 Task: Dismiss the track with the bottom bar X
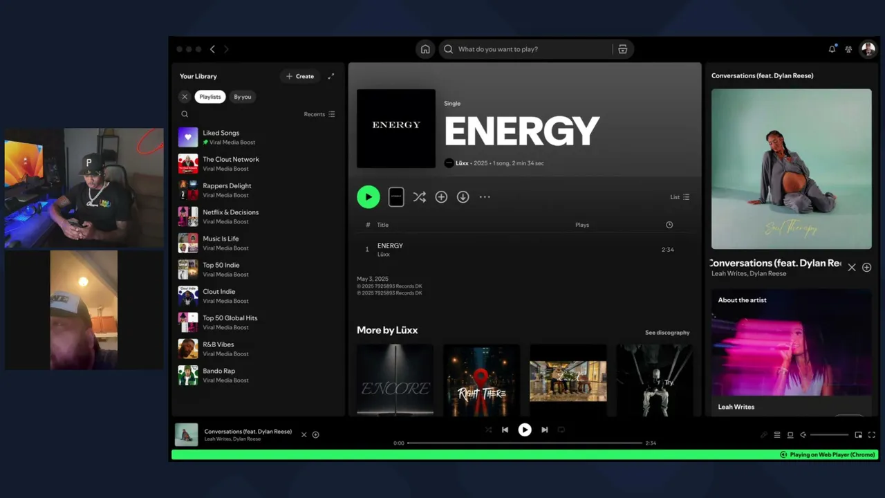(304, 434)
